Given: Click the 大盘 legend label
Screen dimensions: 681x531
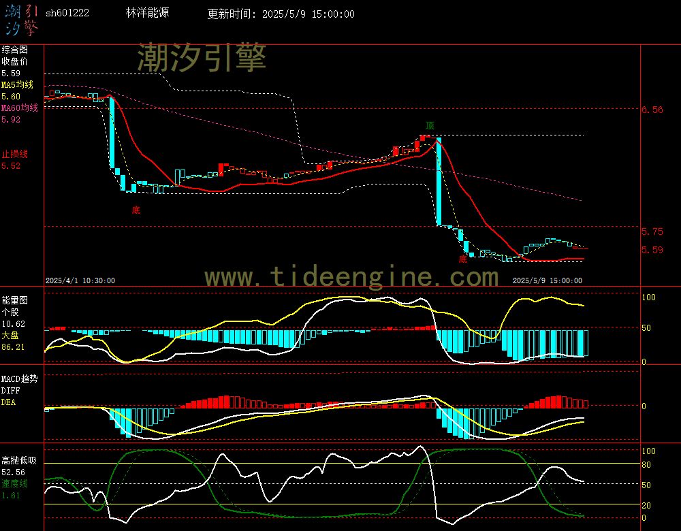Looking at the screenshot, I should (10, 335).
